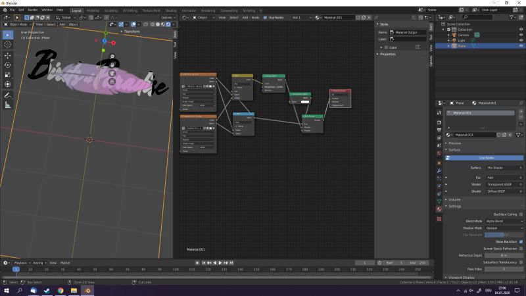526x296 pixels.
Task: Click the Pass Index value field
Action: click(504, 269)
